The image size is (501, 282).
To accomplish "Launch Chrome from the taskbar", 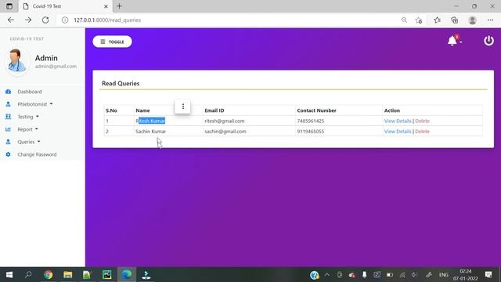I will (x=49, y=275).
